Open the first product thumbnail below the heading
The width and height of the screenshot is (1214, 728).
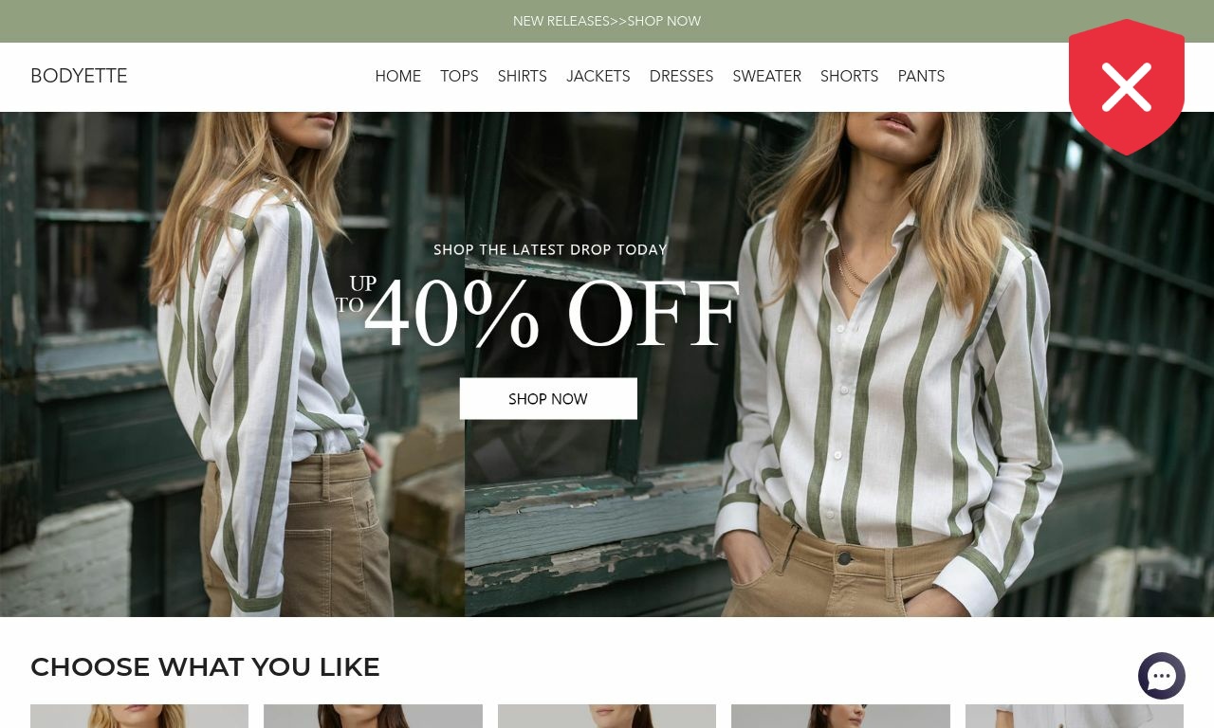pyautogui.click(x=139, y=716)
